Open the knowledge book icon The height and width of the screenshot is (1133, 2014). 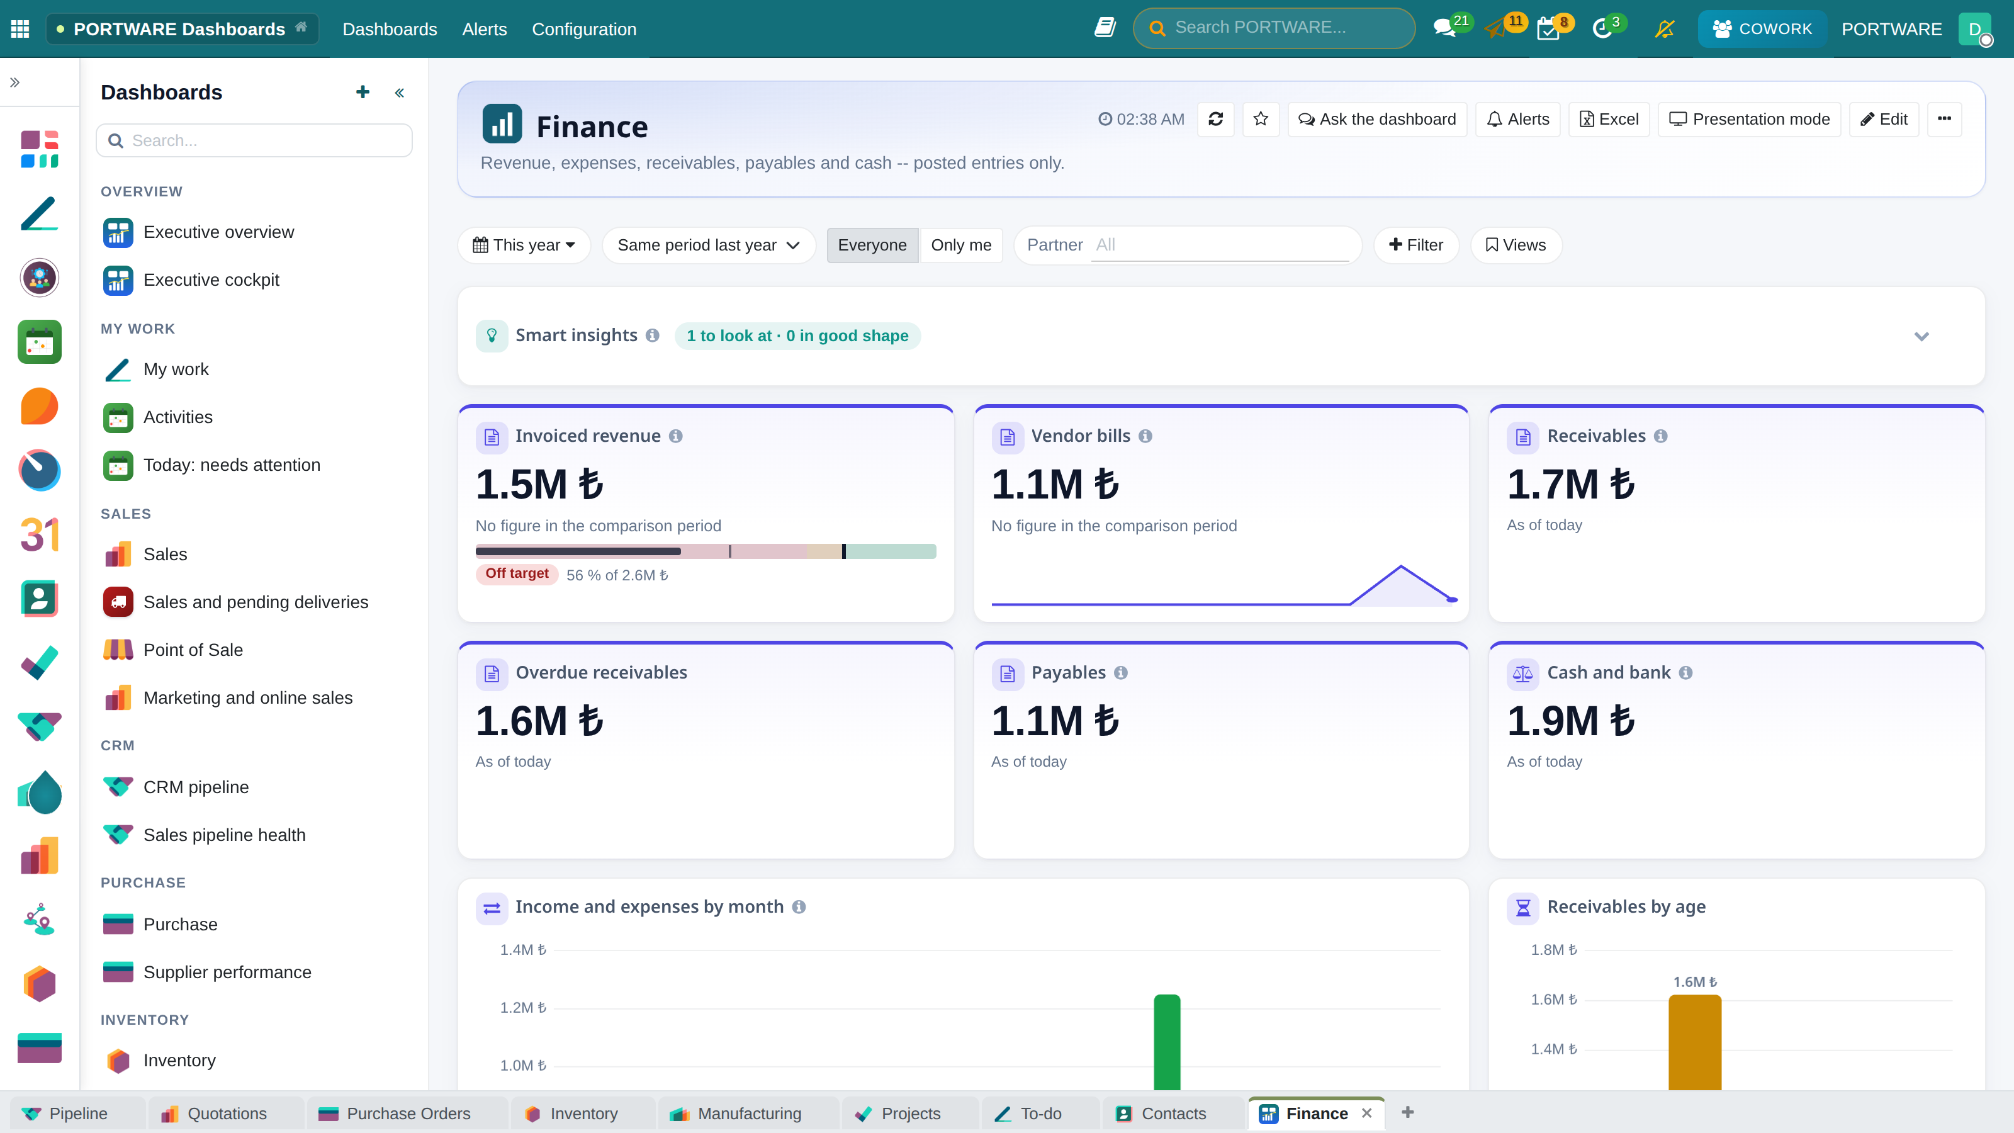1105,28
